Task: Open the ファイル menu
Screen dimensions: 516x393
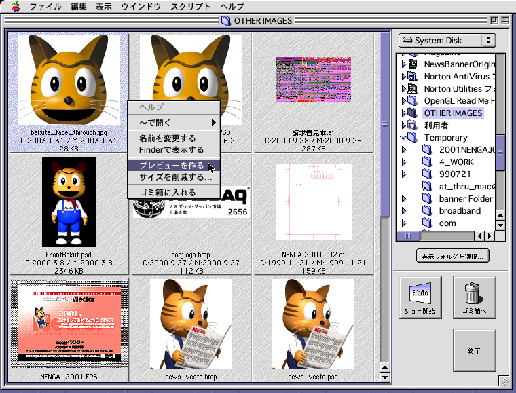Action: pyautogui.click(x=45, y=7)
